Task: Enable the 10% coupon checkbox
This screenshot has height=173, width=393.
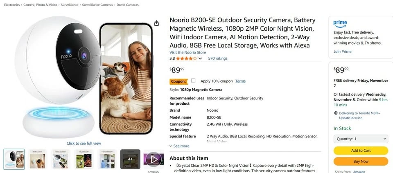Action: [x=193, y=81]
